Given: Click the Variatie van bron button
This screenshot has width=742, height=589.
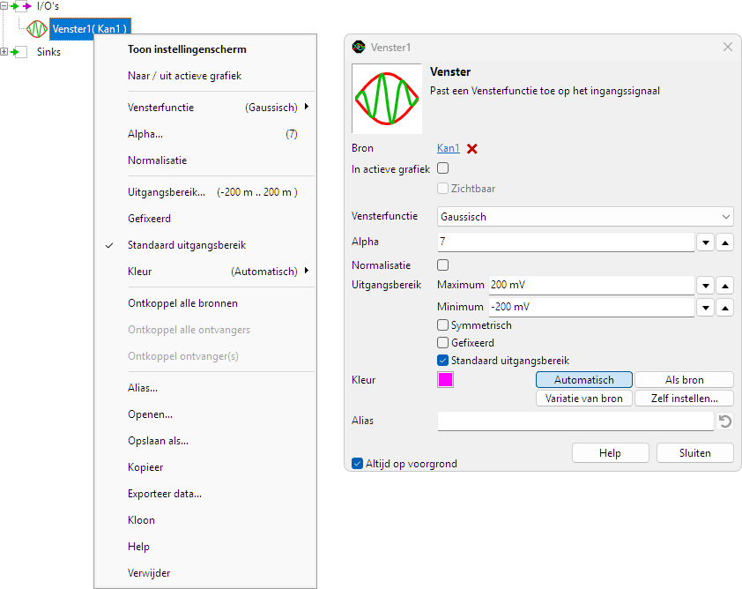Looking at the screenshot, I should 584,399.
